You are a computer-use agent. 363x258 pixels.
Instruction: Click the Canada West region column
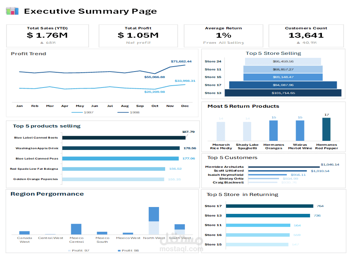(x=24, y=233)
